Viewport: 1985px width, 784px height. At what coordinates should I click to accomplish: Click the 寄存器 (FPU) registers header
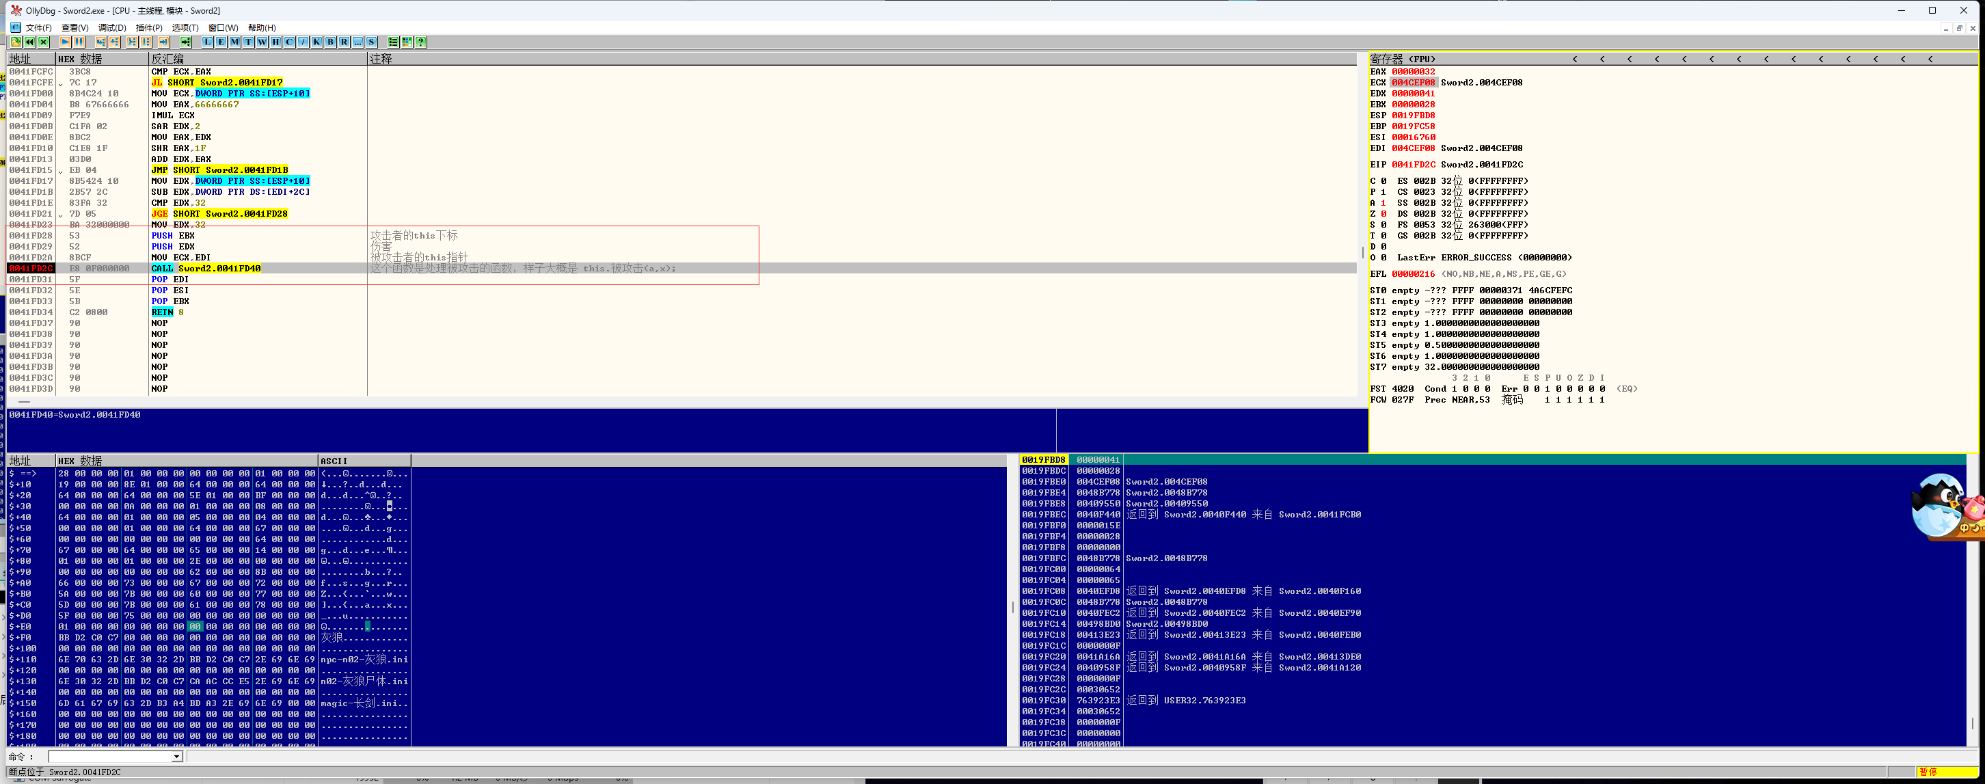pyautogui.click(x=1403, y=59)
